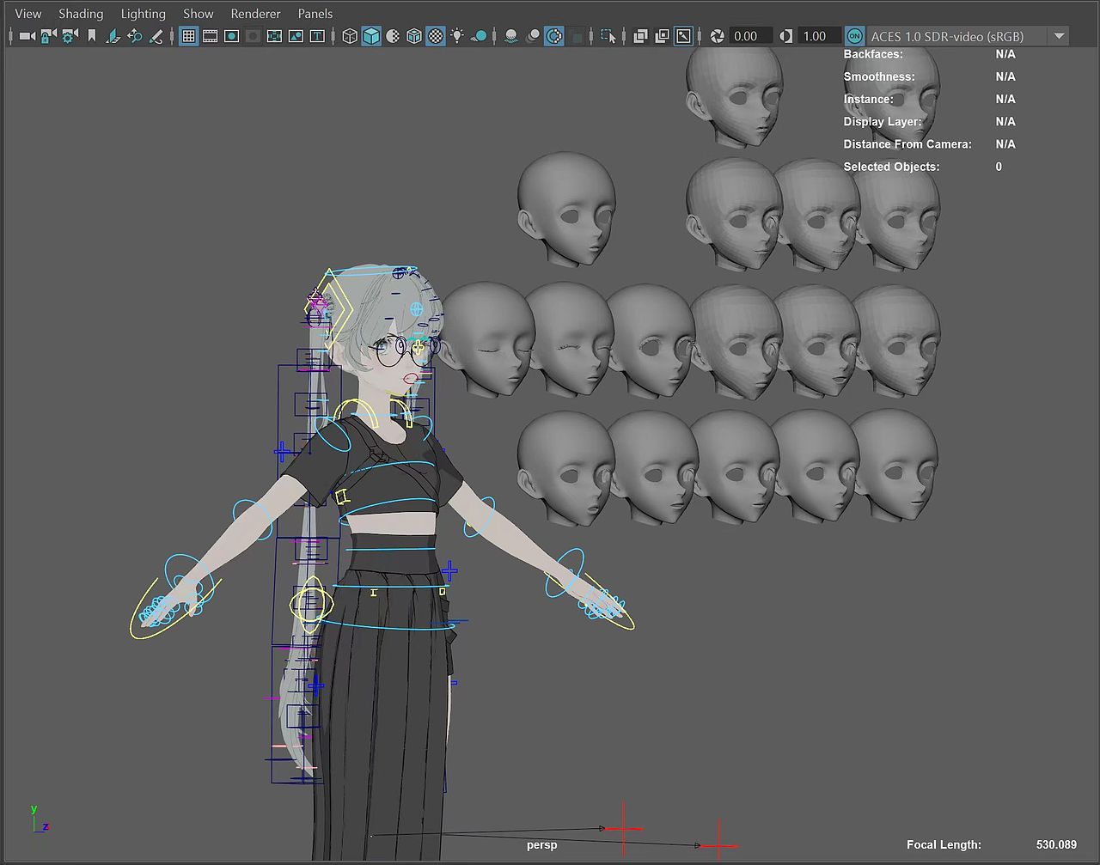Image resolution: width=1100 pixels, height=865 pixels.
Task: Enable Use Default Material icon
Action: click(x=393, y=36)
